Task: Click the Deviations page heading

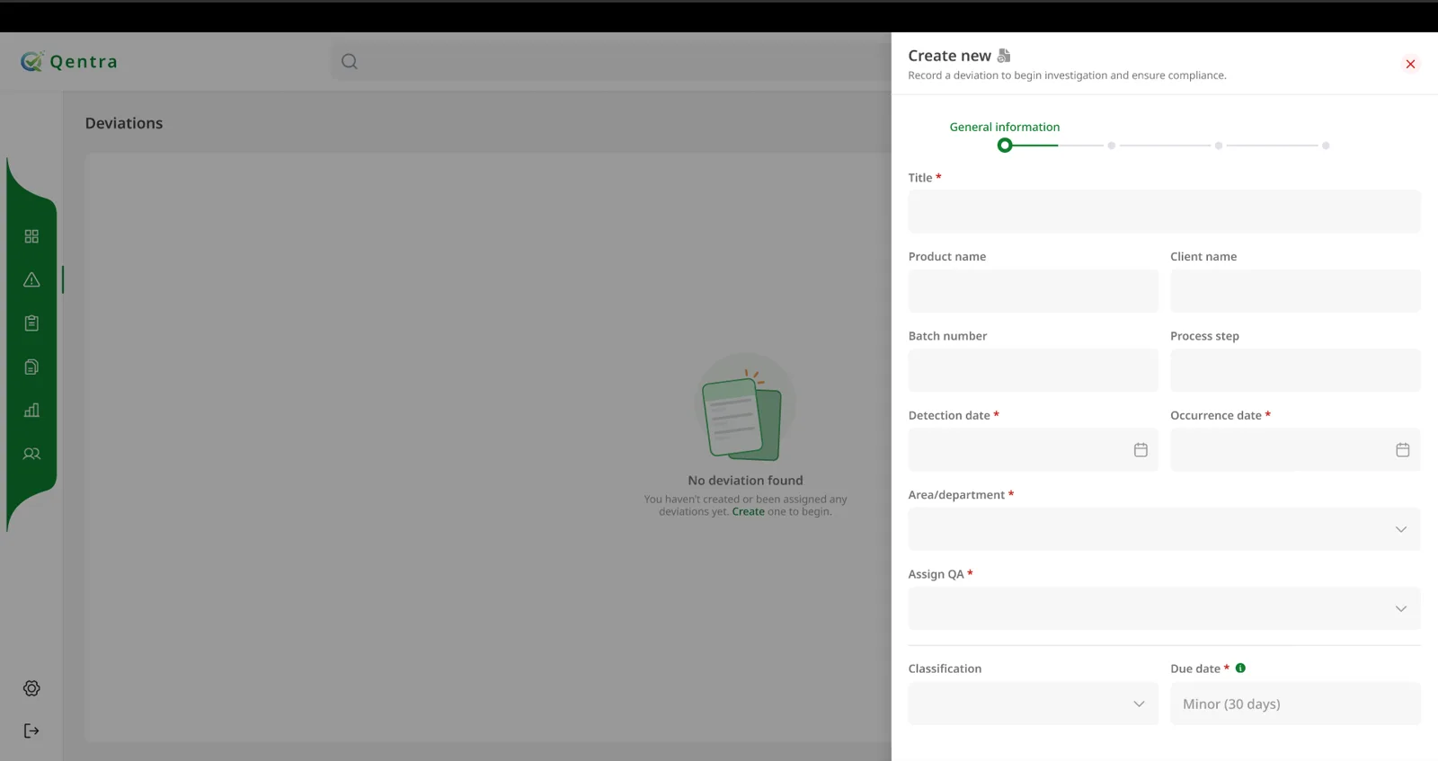Action: [124, 123]
